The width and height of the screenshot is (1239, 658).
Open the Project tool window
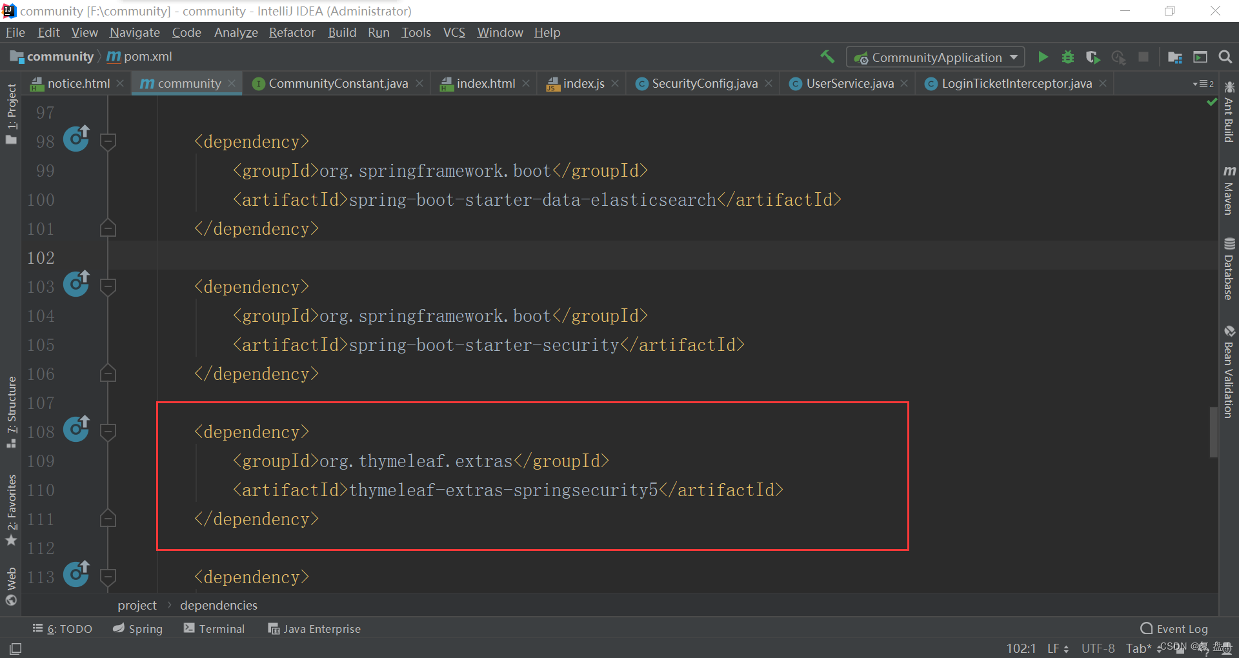11,114
